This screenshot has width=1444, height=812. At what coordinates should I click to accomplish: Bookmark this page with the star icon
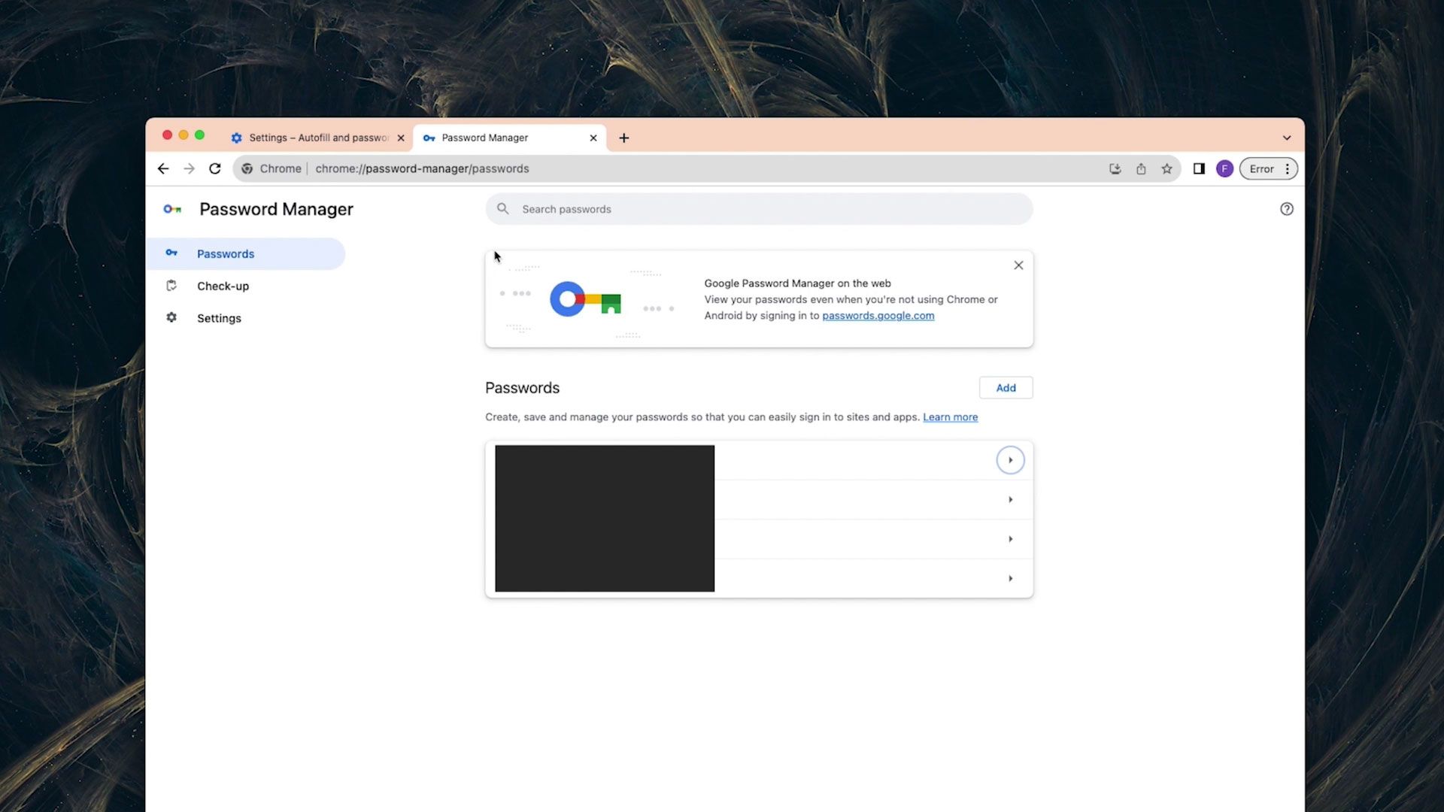[1166, 168]
